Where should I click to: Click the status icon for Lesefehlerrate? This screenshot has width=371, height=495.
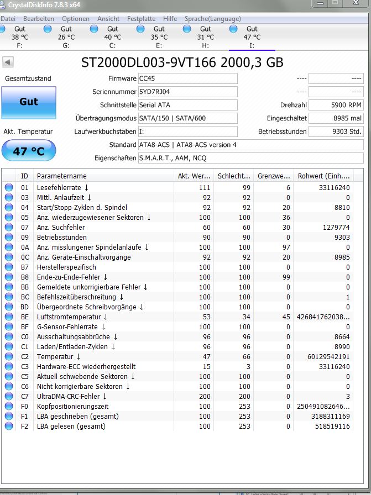coord(9,187)
